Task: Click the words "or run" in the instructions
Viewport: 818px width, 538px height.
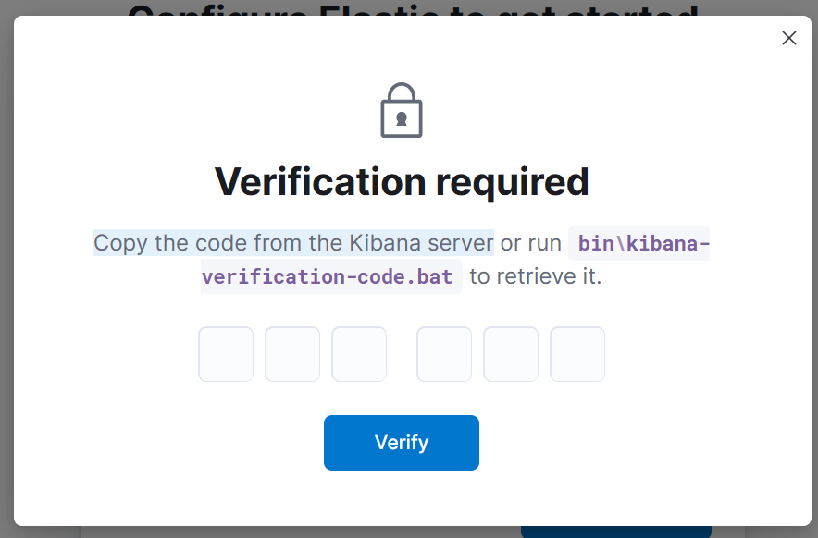Action: click(531, 243)
